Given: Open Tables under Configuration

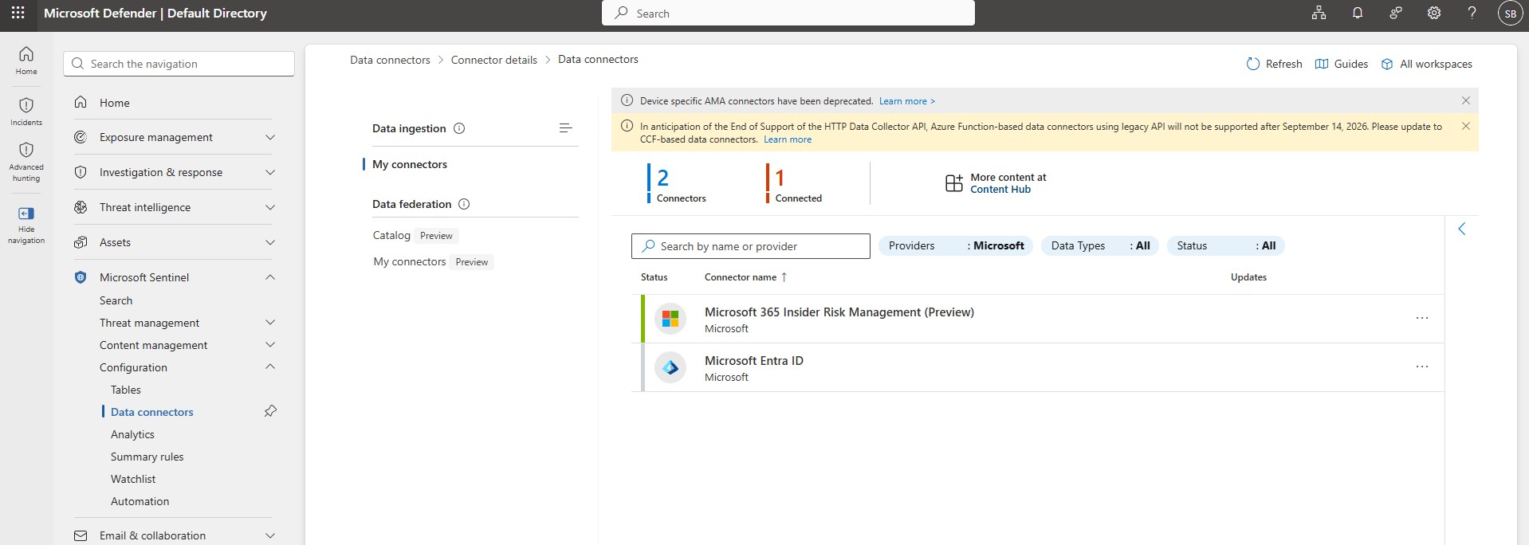Looking at the screenshot, I should tap(126, 390).
